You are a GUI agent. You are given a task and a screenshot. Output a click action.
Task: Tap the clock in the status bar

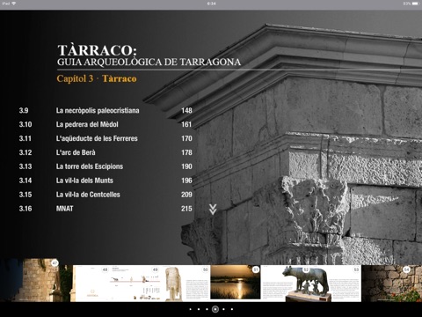(211, 4)
